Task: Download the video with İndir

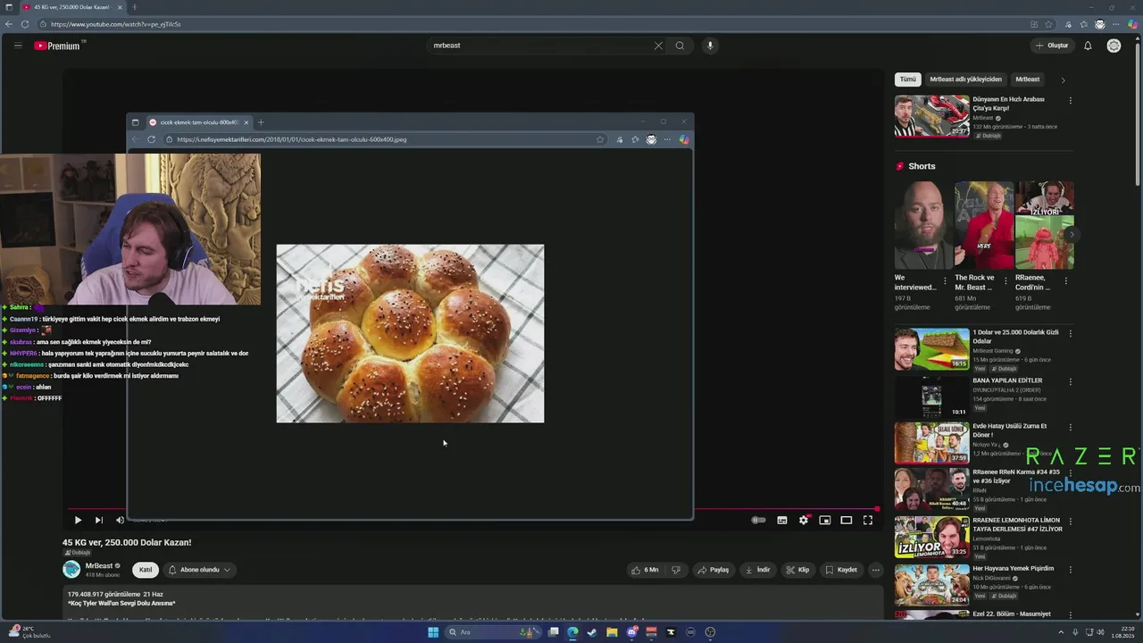Action: (x=757, y=570)
